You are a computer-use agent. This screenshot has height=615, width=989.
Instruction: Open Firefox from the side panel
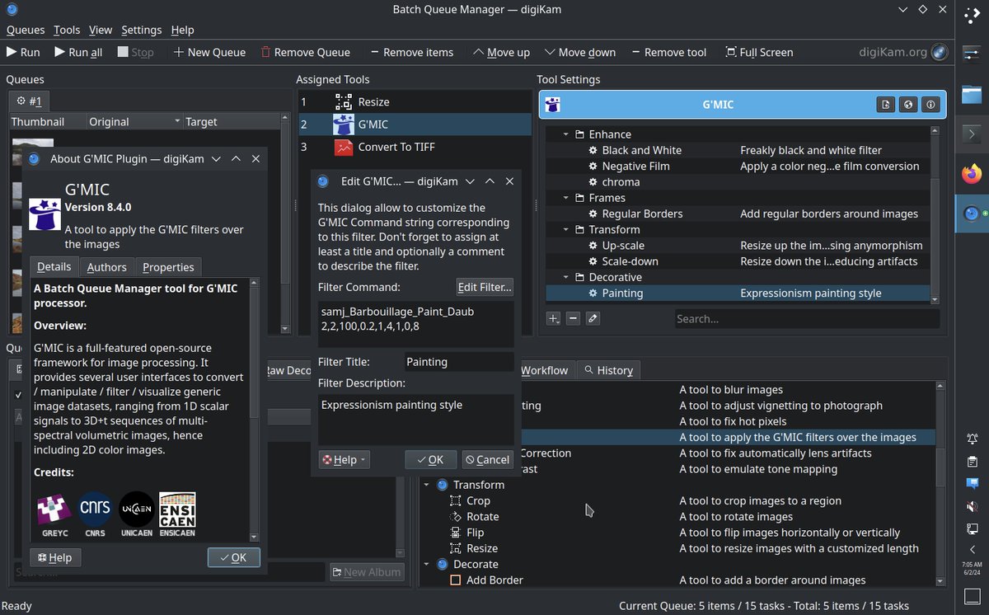[x=972, y=174]
